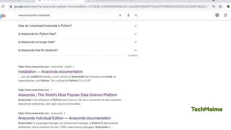Open dropdown arrow beside www.anaconda.com URL
Viewport: 231px width, 130px height.
[x=51, y=90]
